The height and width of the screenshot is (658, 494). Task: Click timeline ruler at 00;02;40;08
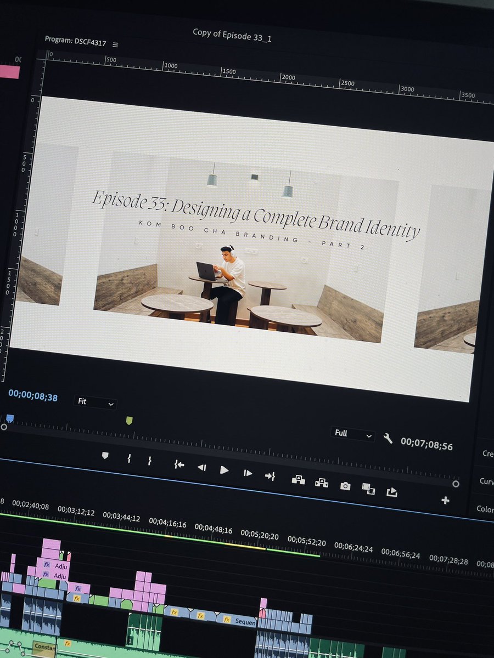pos(31,506)
